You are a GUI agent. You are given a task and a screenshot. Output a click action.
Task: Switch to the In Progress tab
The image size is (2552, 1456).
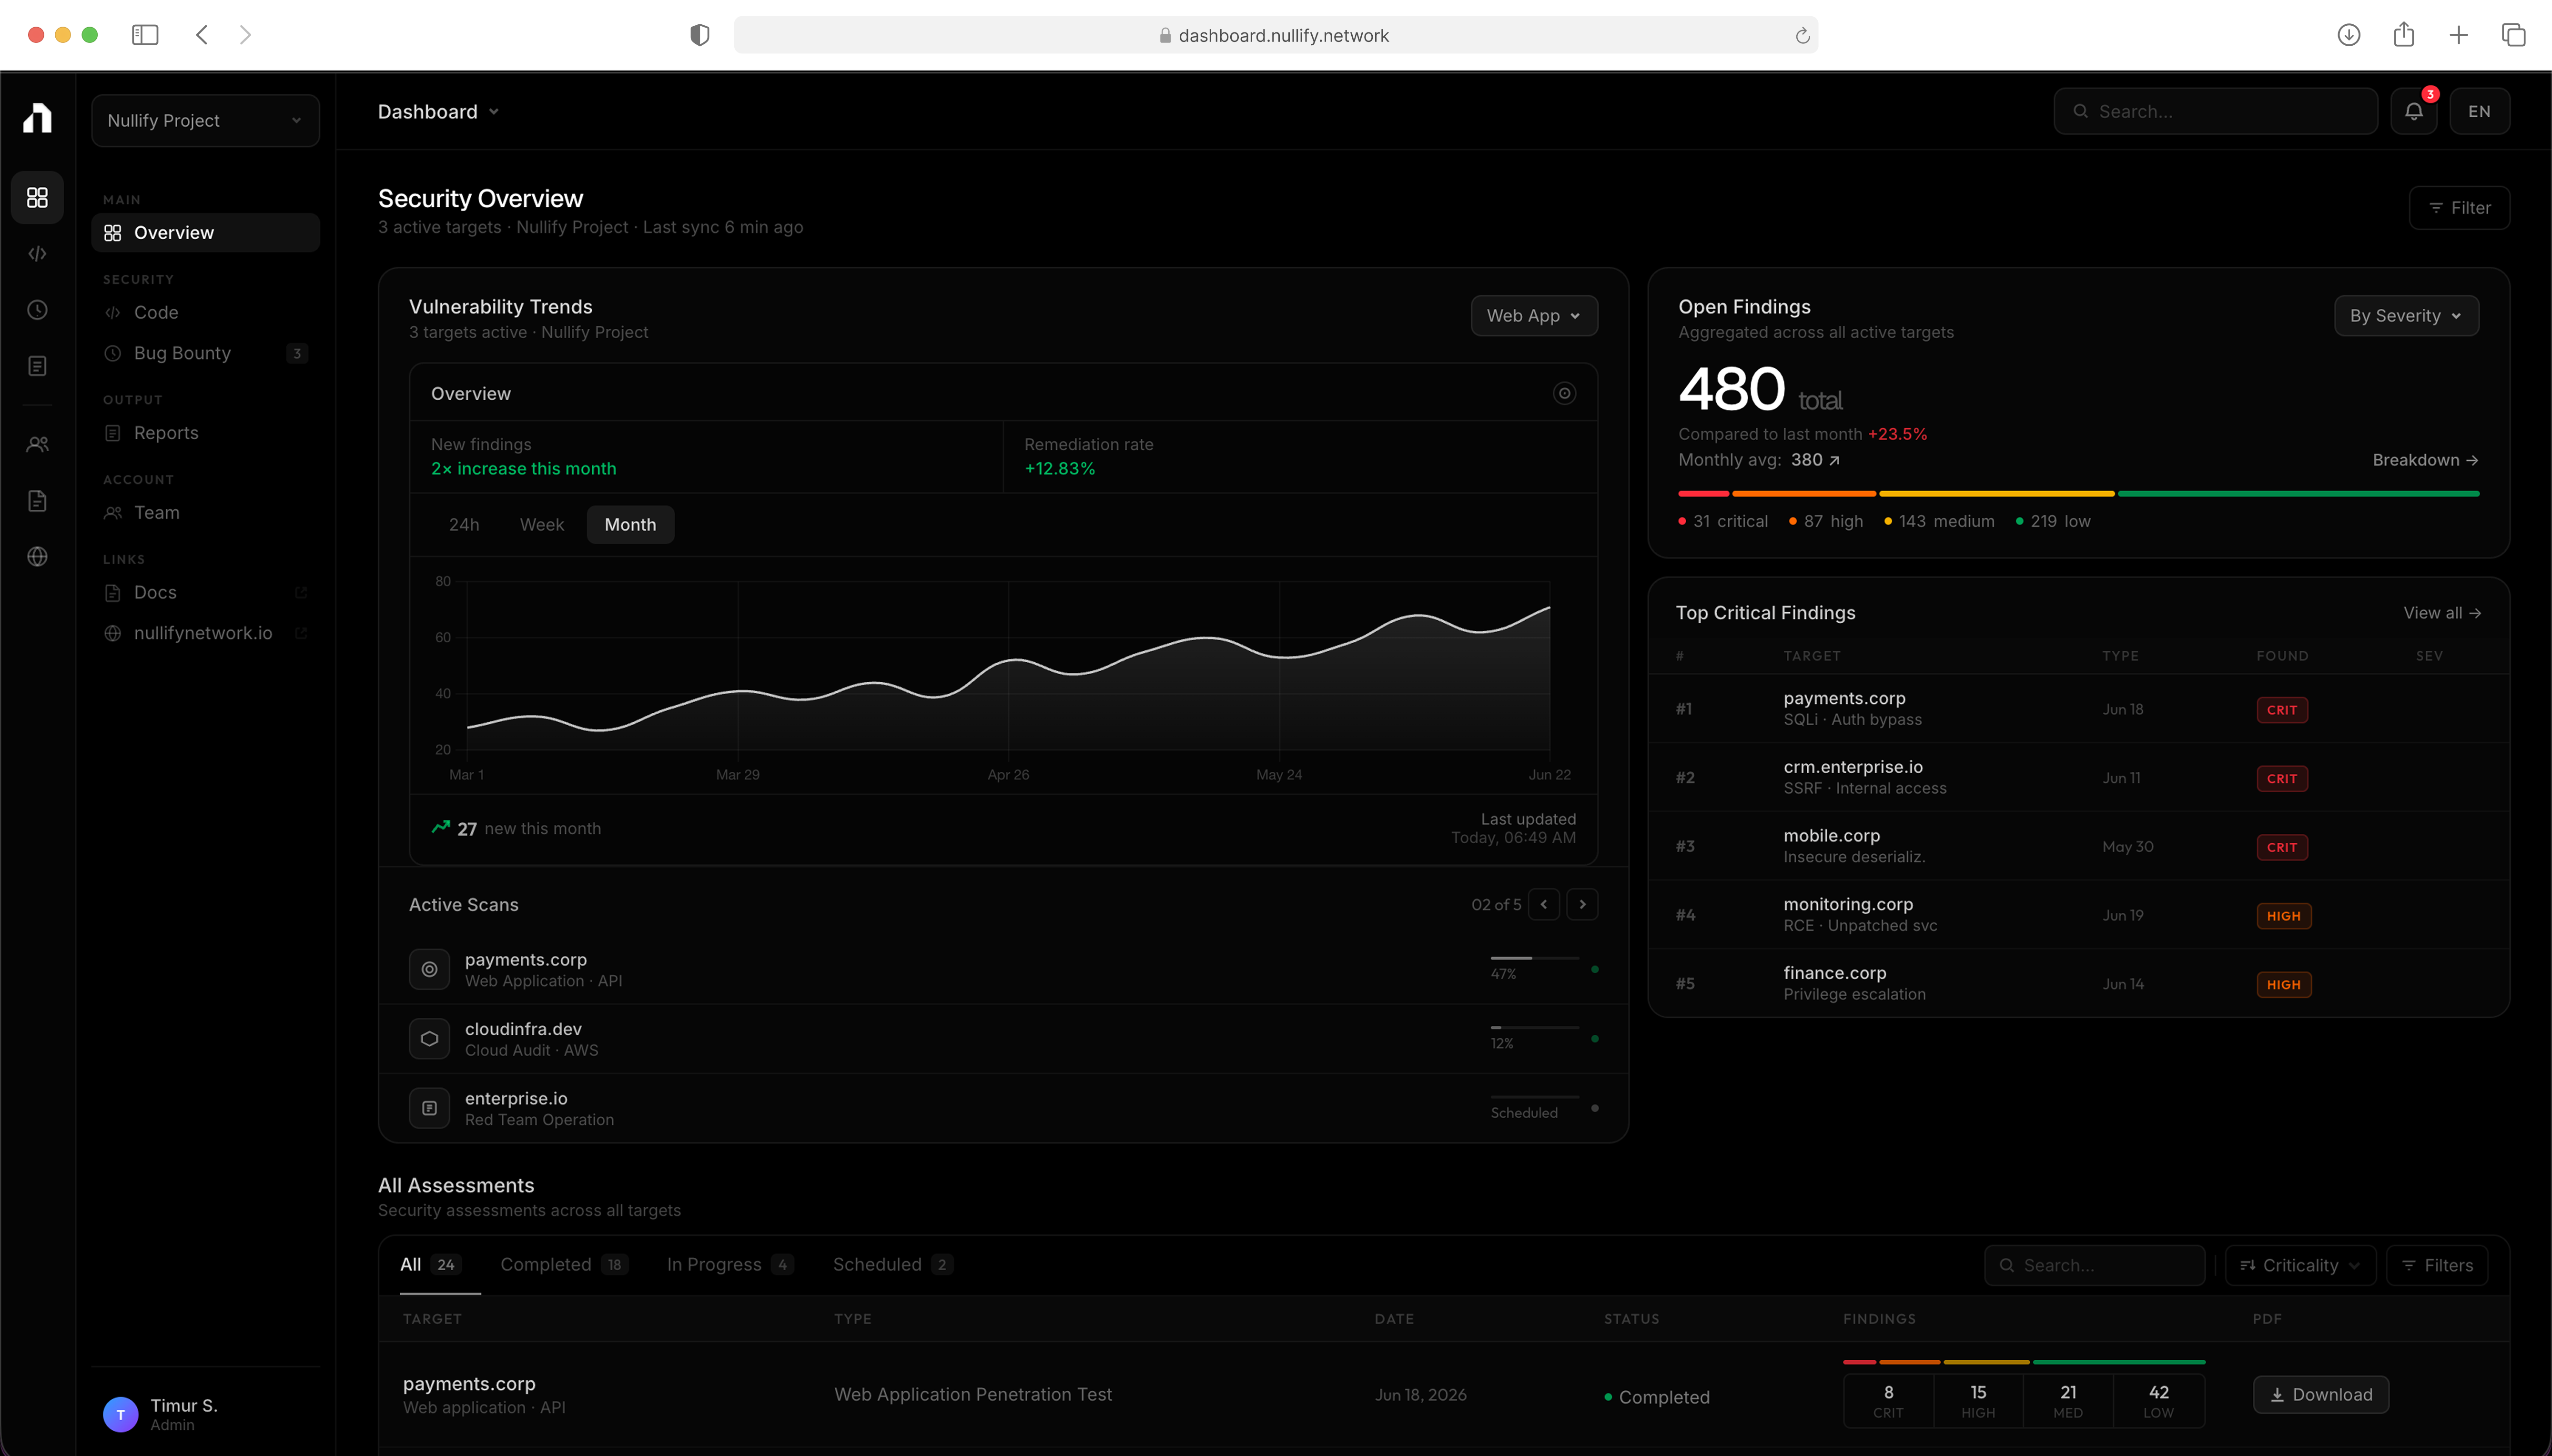tap(730, 1265)
